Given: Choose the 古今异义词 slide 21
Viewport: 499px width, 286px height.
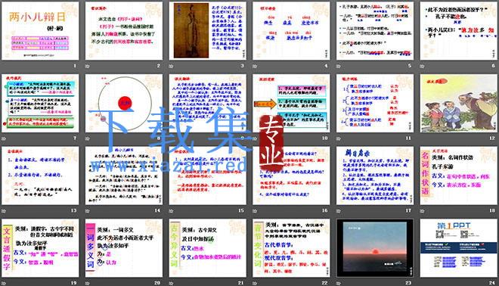Looking at the screenshot, I should click(x=207, y=248).
